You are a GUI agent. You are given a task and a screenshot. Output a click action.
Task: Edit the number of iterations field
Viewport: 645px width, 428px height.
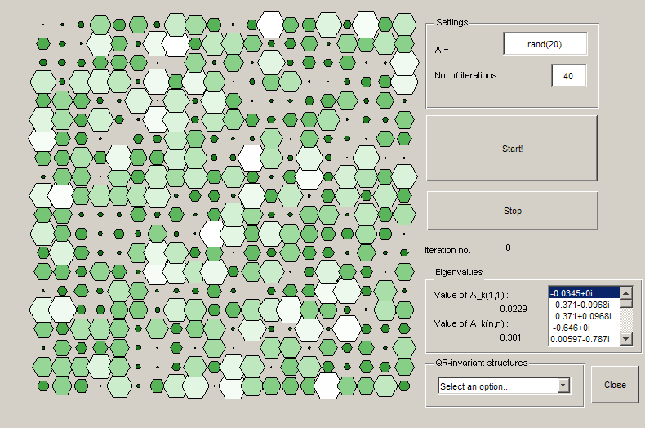568,76
